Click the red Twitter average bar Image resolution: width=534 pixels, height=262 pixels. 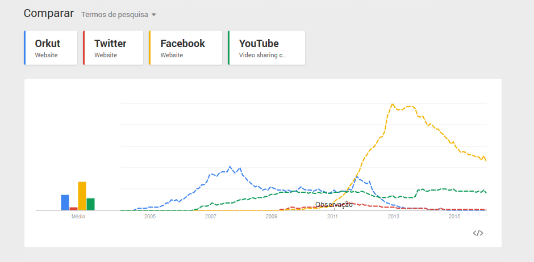click(x=73, y=208)
